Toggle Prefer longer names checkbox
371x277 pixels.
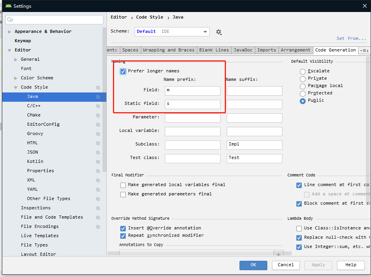point(123,71)
